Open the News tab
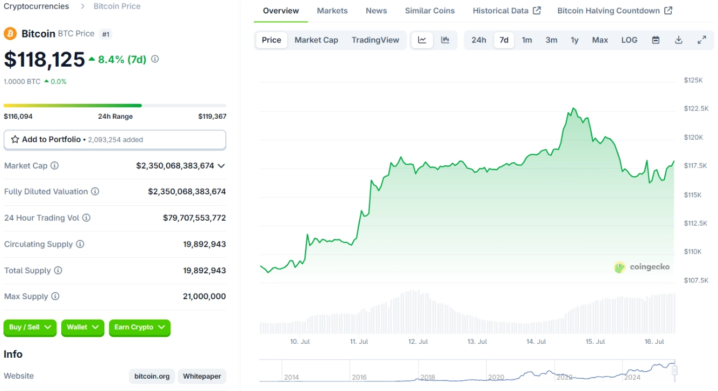The height and width of the screenshot is (391, 718). point(376,11)
